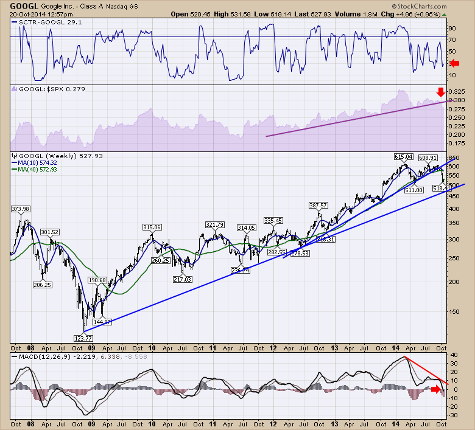
Task: Click year 09 below the MACD panel
Action: [91, 424]
